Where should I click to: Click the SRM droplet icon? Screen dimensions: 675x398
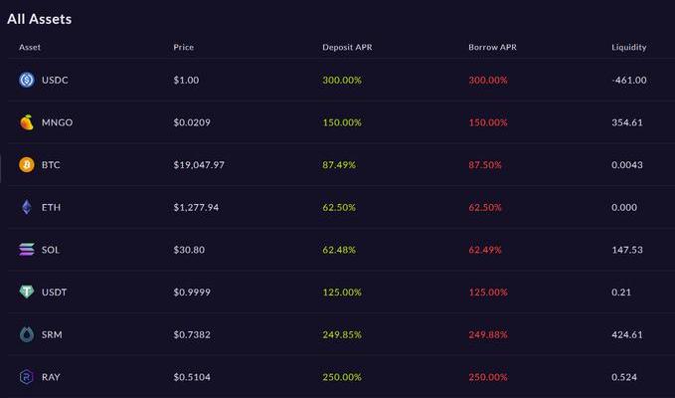pos(27,334)
